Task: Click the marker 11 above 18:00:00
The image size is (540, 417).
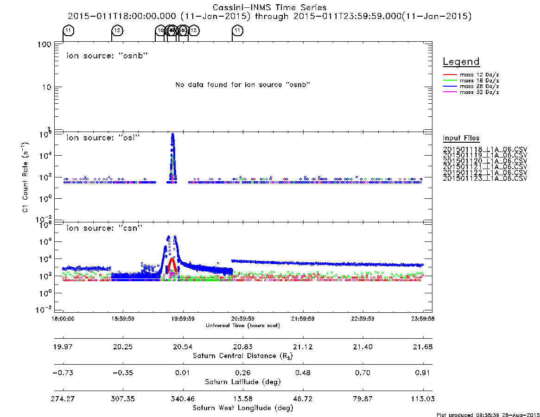Action: point(69,31)
